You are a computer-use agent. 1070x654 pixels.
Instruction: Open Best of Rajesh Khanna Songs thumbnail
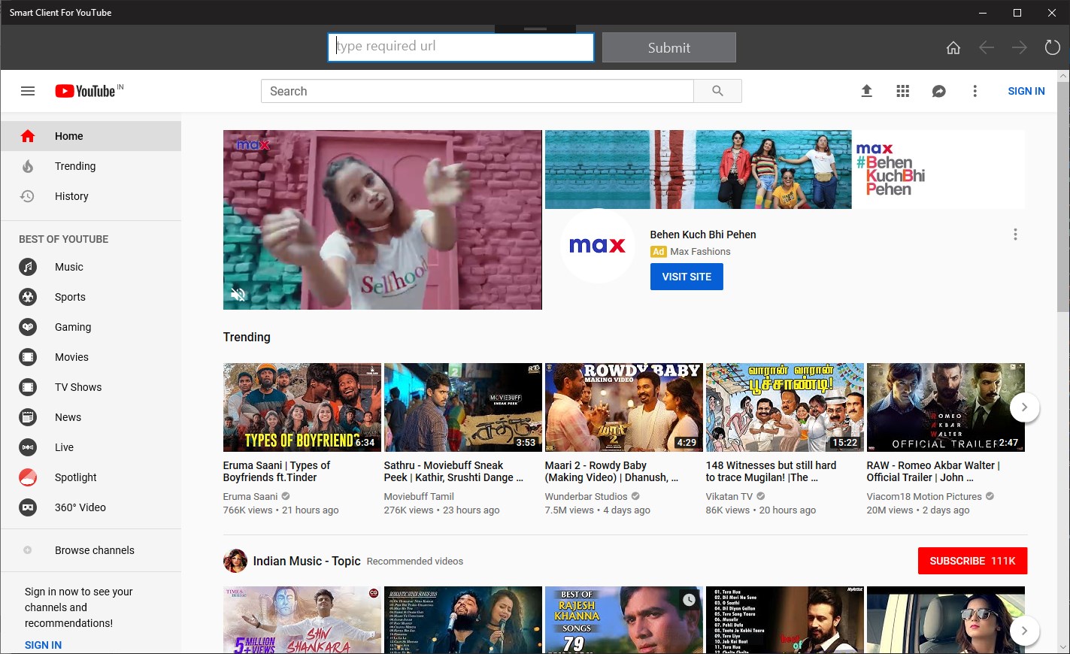624,620
